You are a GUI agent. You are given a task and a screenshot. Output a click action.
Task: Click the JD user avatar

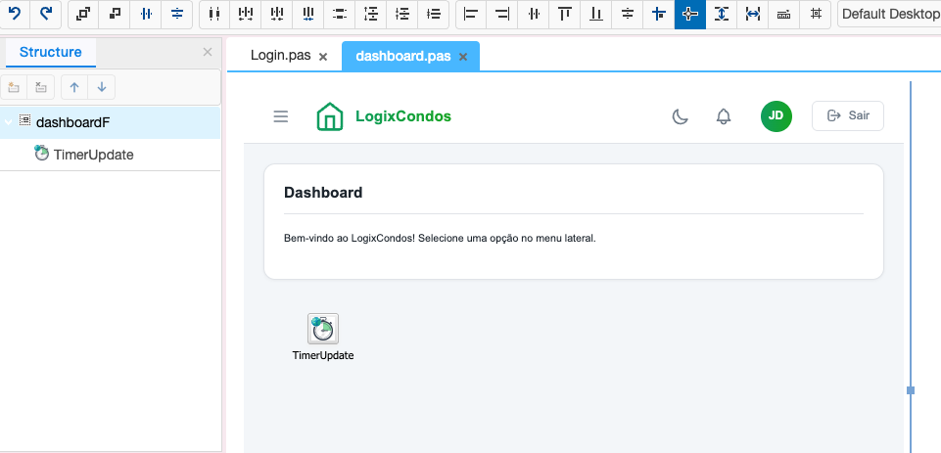pyautogui.click(x=776, y=115)
